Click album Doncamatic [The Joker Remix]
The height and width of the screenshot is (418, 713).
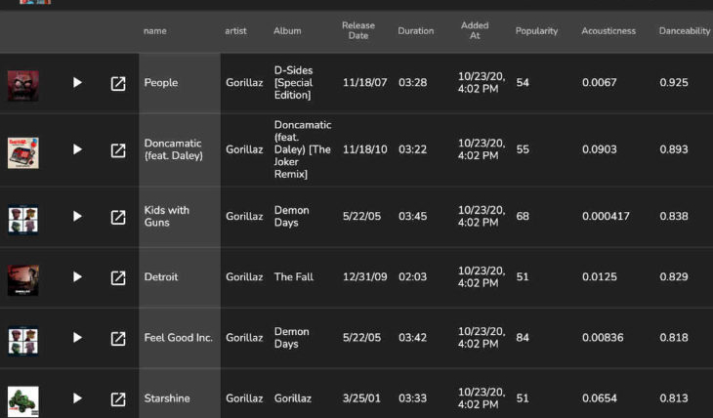[303, 149]
